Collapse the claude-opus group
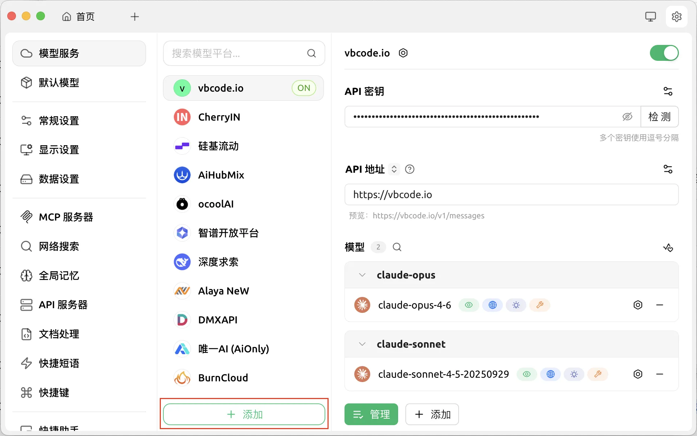 [362, 275]
